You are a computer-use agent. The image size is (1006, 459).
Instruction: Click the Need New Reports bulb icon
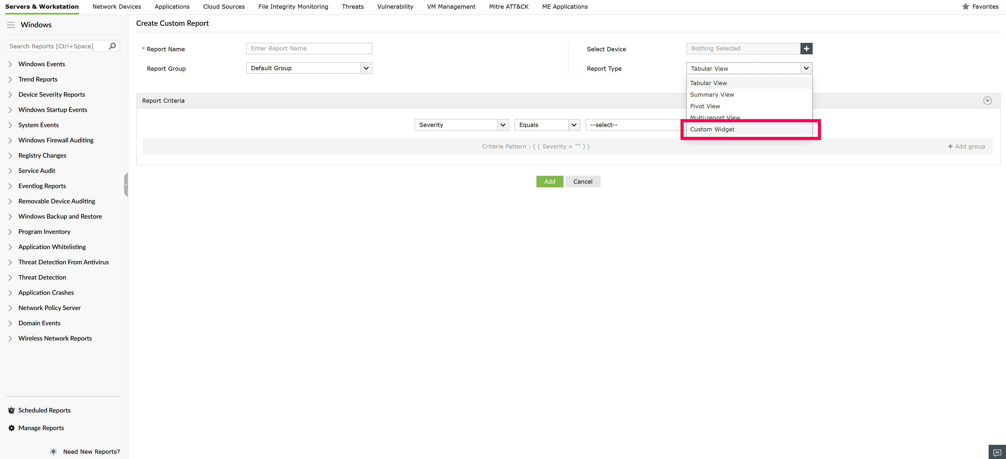point(53,452)
